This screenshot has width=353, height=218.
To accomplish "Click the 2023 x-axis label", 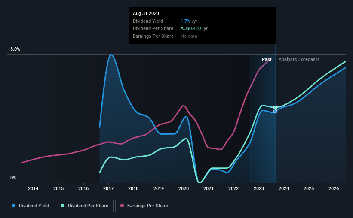I will click(259, 188).
